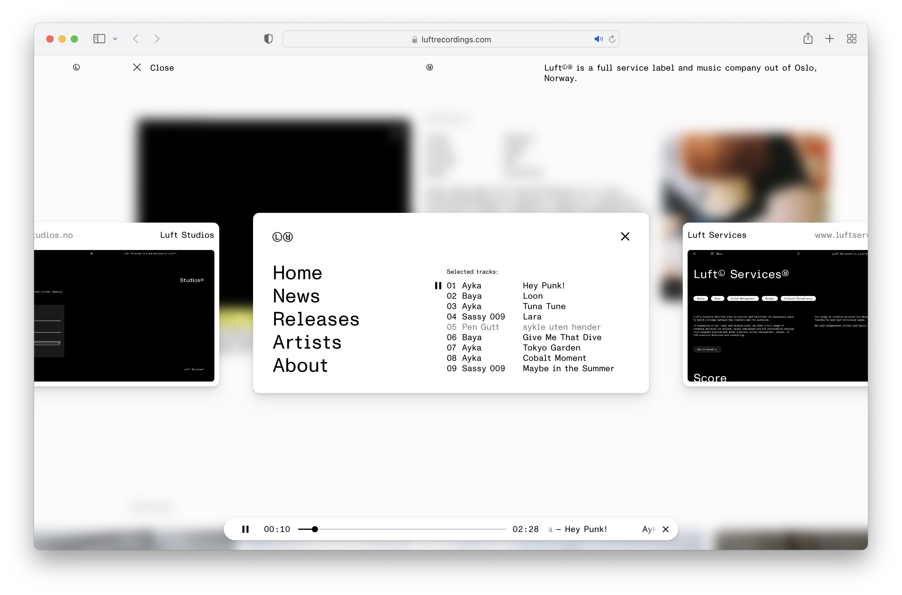This screenshot has height=595, width=902.
Task: Go forward to the next page
Action: click(157, 39)
